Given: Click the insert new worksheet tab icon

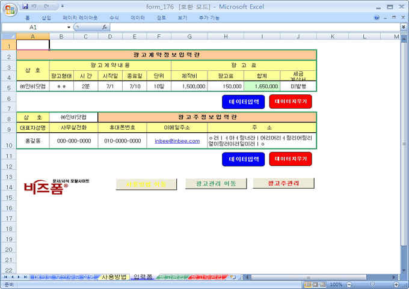Looking at the screenshot, I should (233, 277).
